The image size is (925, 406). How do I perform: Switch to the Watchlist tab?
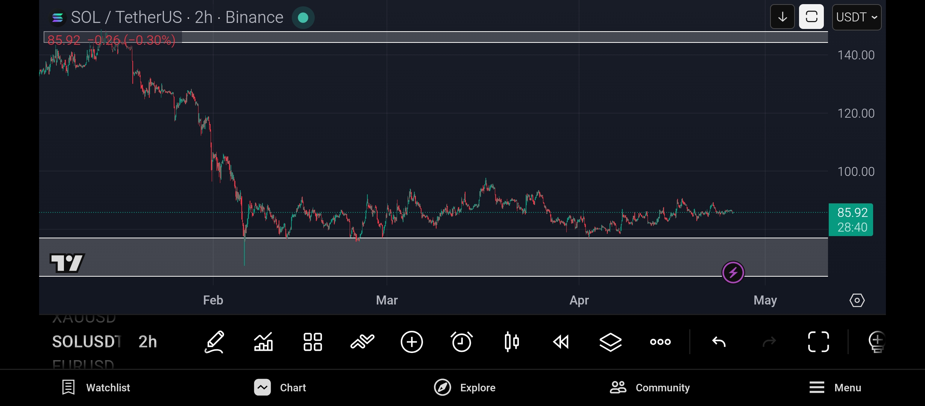96,388
